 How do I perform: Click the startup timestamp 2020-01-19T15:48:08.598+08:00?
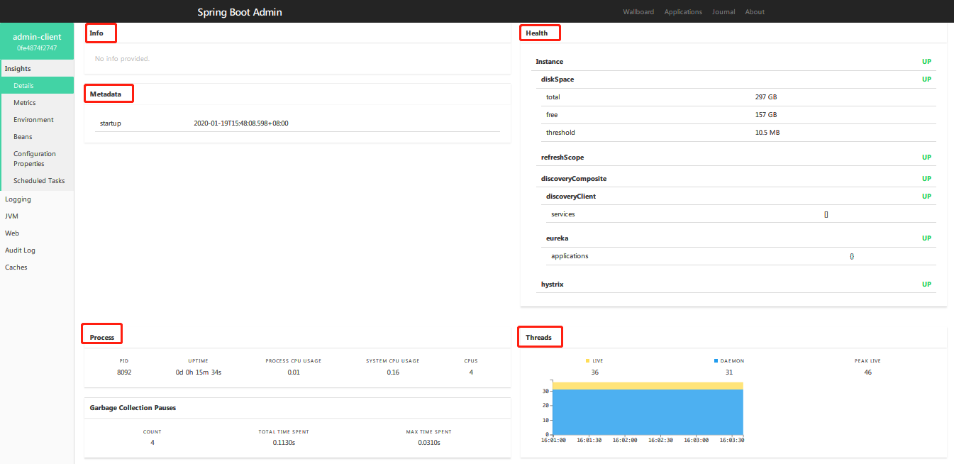point(240,123)
